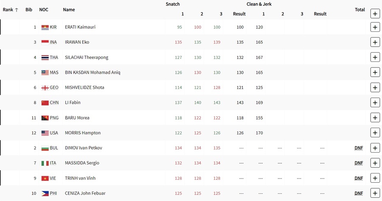Screen dimensions: 382x201
Task: Show MISHVELIDZE Shota attempt details
Action: click(x=375, y=87)
